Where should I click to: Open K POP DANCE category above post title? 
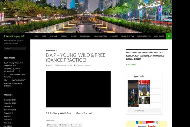51,50
